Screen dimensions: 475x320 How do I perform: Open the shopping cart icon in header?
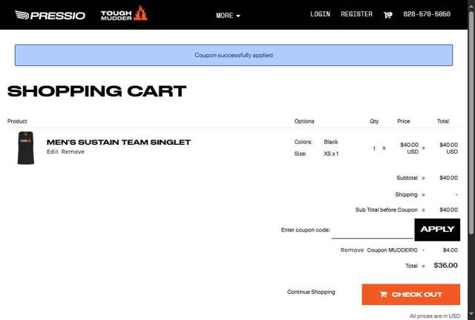(387, 15)
